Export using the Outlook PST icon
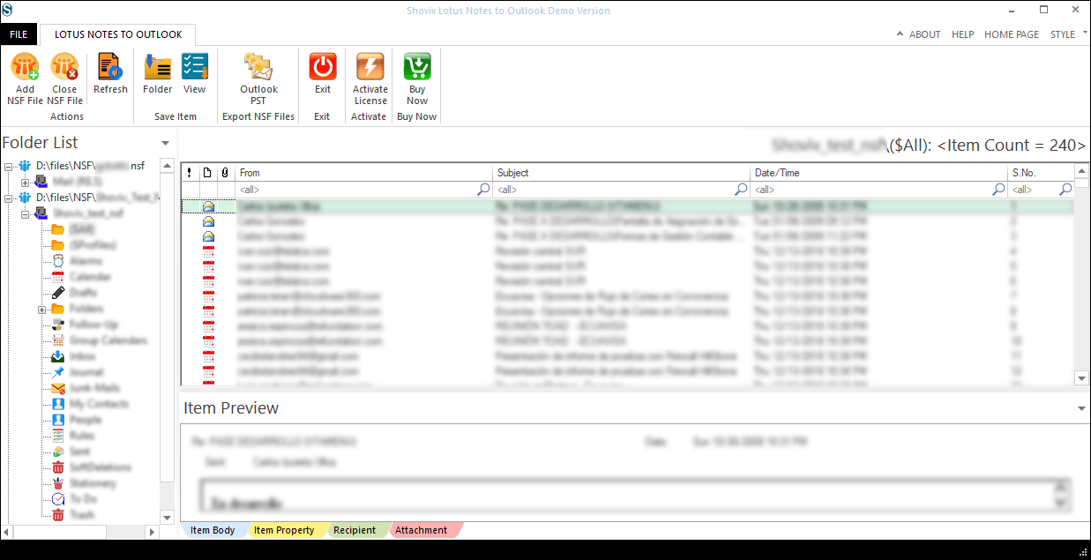 point(258,67)
